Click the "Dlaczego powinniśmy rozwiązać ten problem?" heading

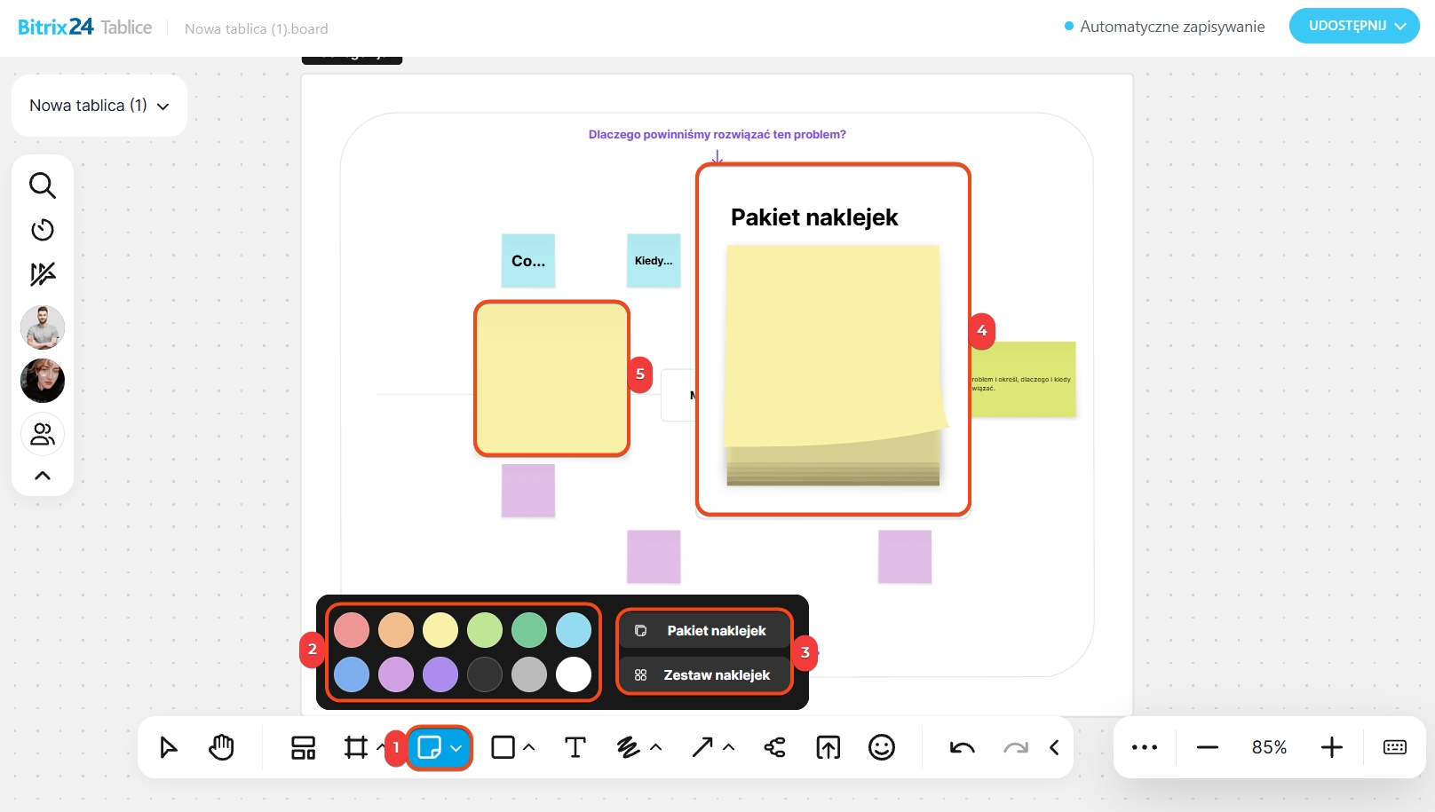tap(717, 135)
